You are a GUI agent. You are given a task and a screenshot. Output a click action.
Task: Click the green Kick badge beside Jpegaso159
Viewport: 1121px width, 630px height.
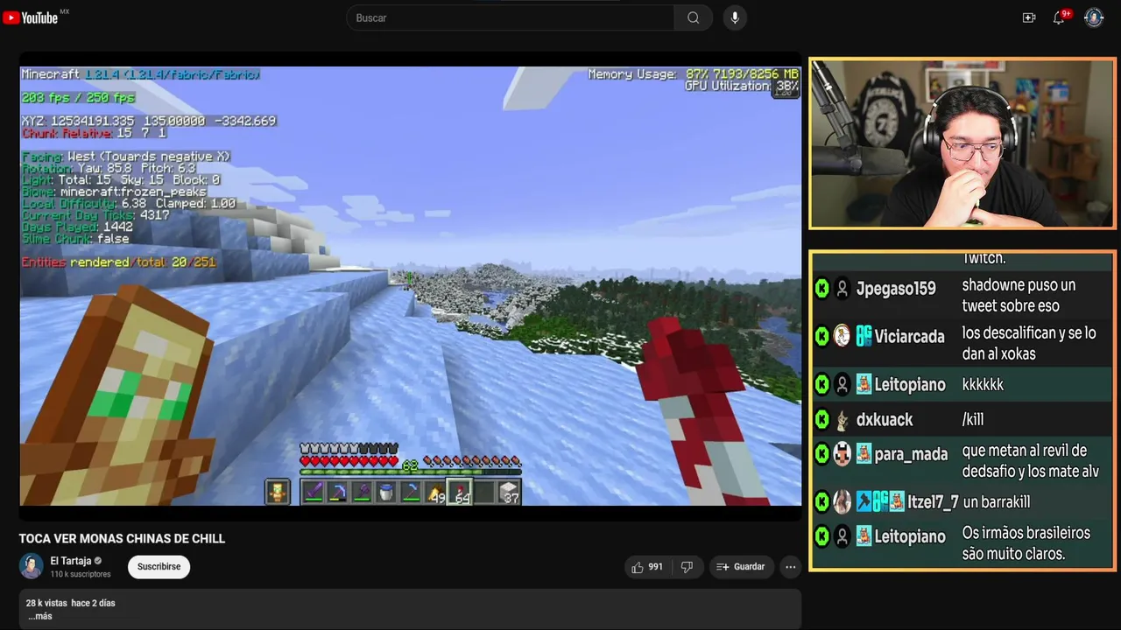(821, 289)
